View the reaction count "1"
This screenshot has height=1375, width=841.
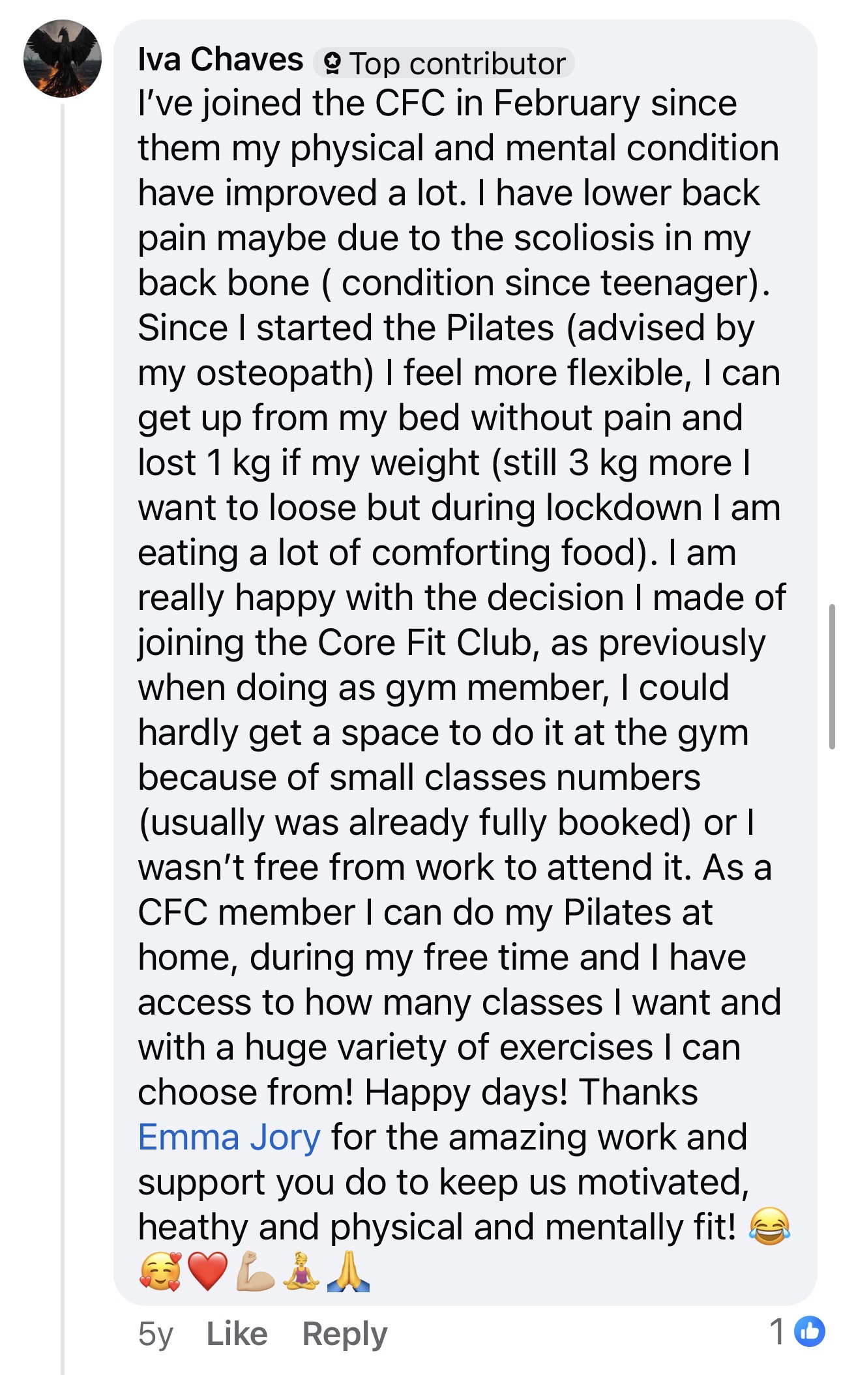[776, 1331]
